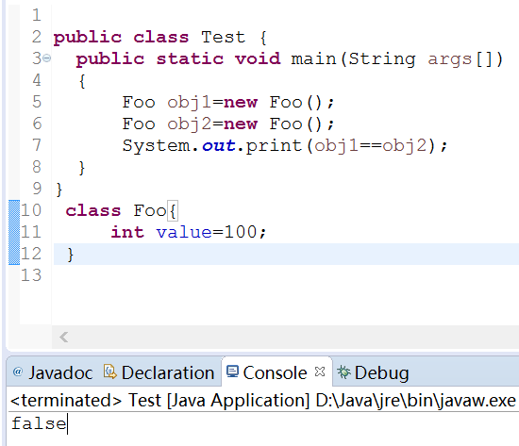Click line number 10 in the gutter
Image resolution: width=519 pixels, height=446 pixels.
coord(31,210)
